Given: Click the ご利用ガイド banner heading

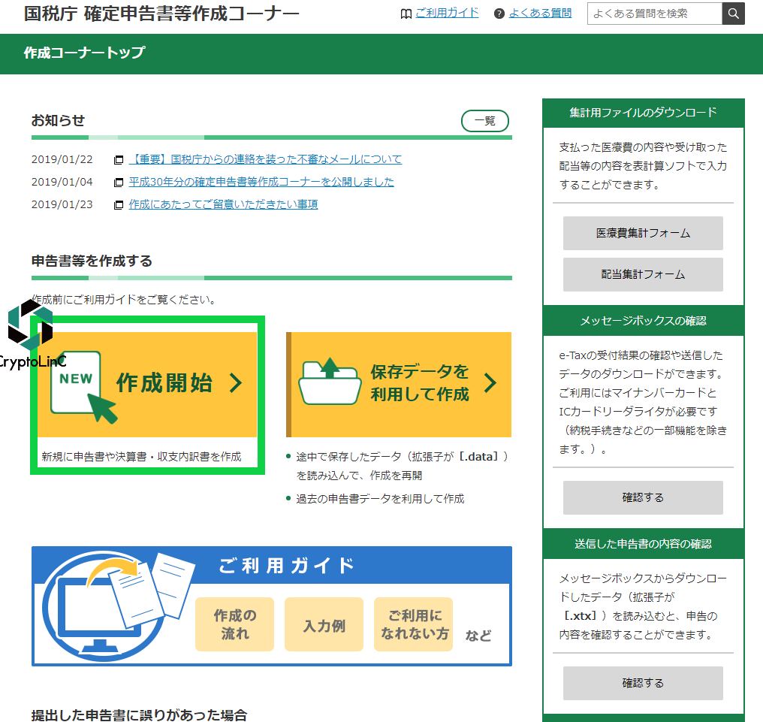Looking at the screenshot, I should pyautogui.click(x=287, y=566).
